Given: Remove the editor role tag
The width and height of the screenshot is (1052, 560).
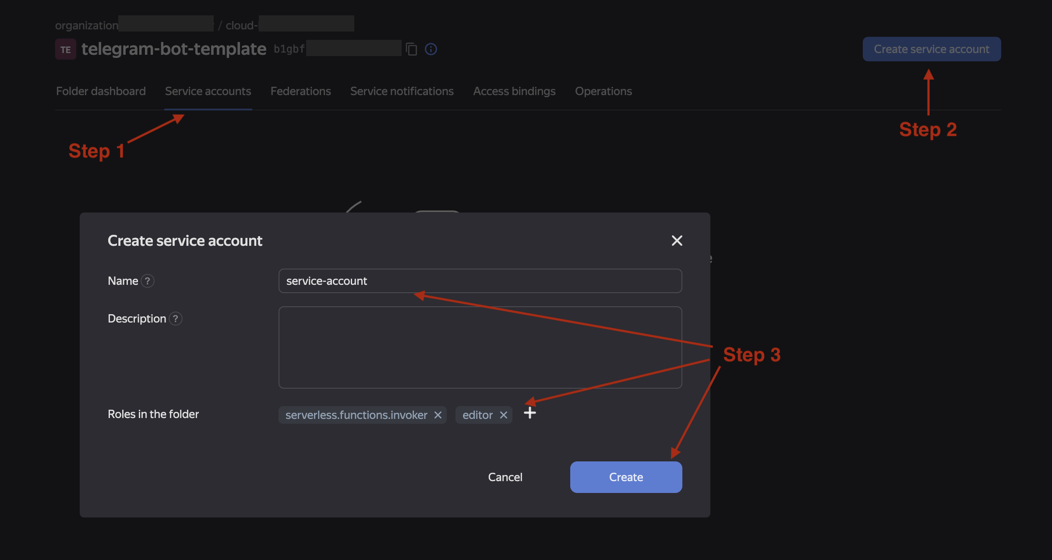Looking at the screenshot, I should (504, 415).
